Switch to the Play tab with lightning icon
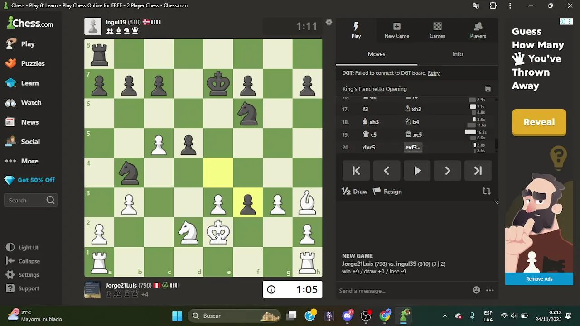 [x=356, y=30]
